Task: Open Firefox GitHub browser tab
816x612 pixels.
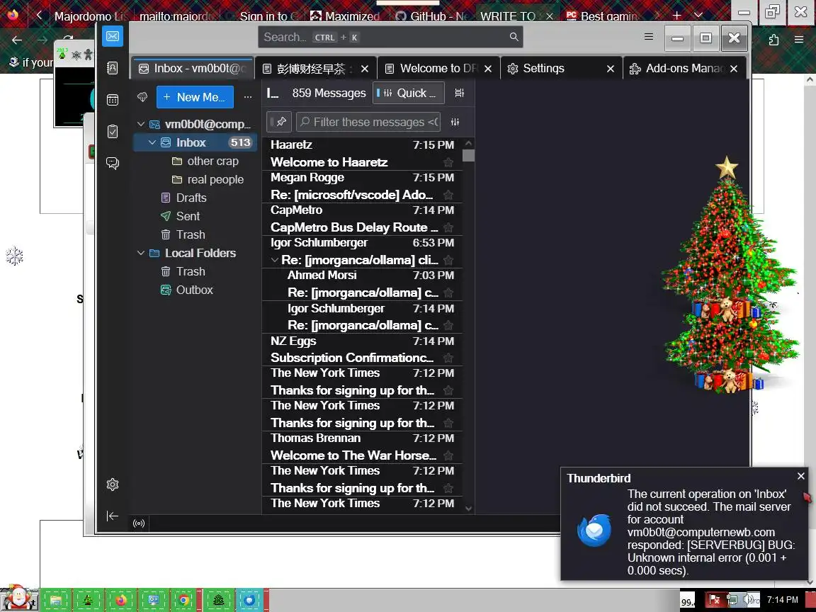Action: pyautogui.click(x=432, y=16)
